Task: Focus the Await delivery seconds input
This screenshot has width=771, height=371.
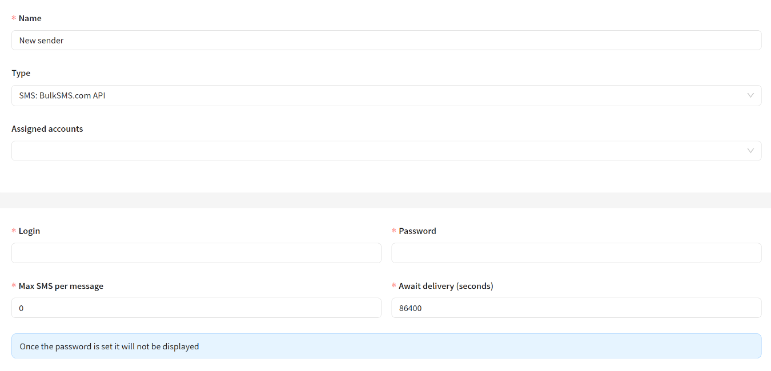Action: (576, 308)
